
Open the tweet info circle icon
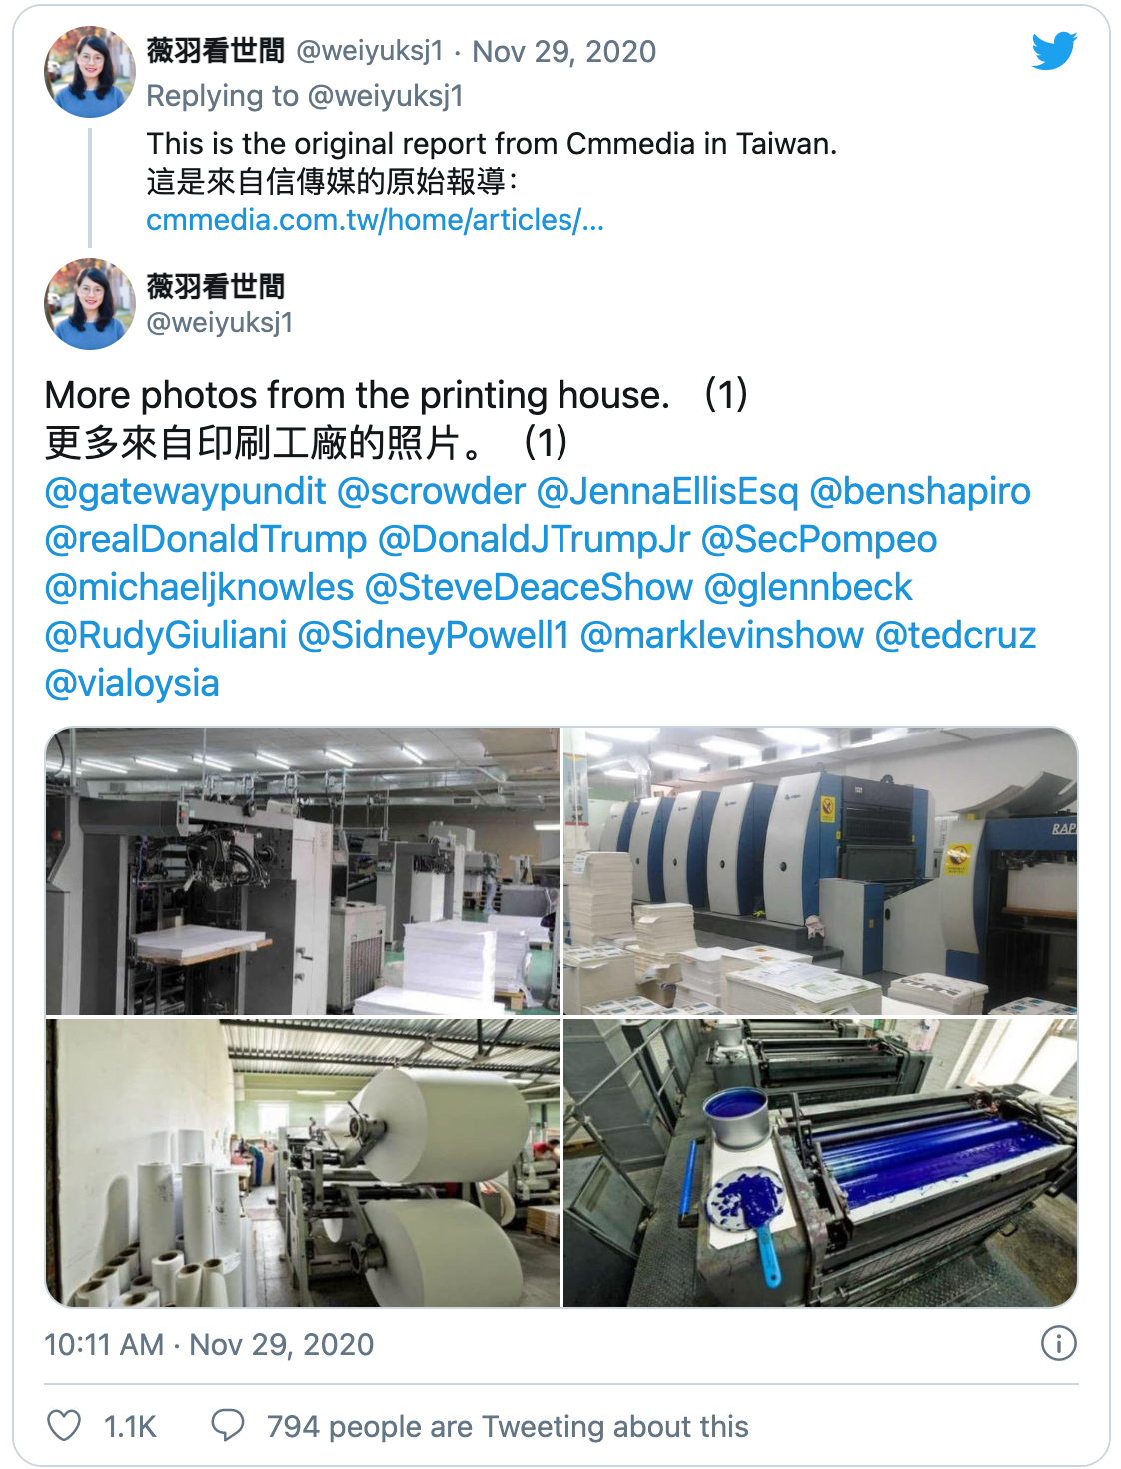coord(1058,1343)
